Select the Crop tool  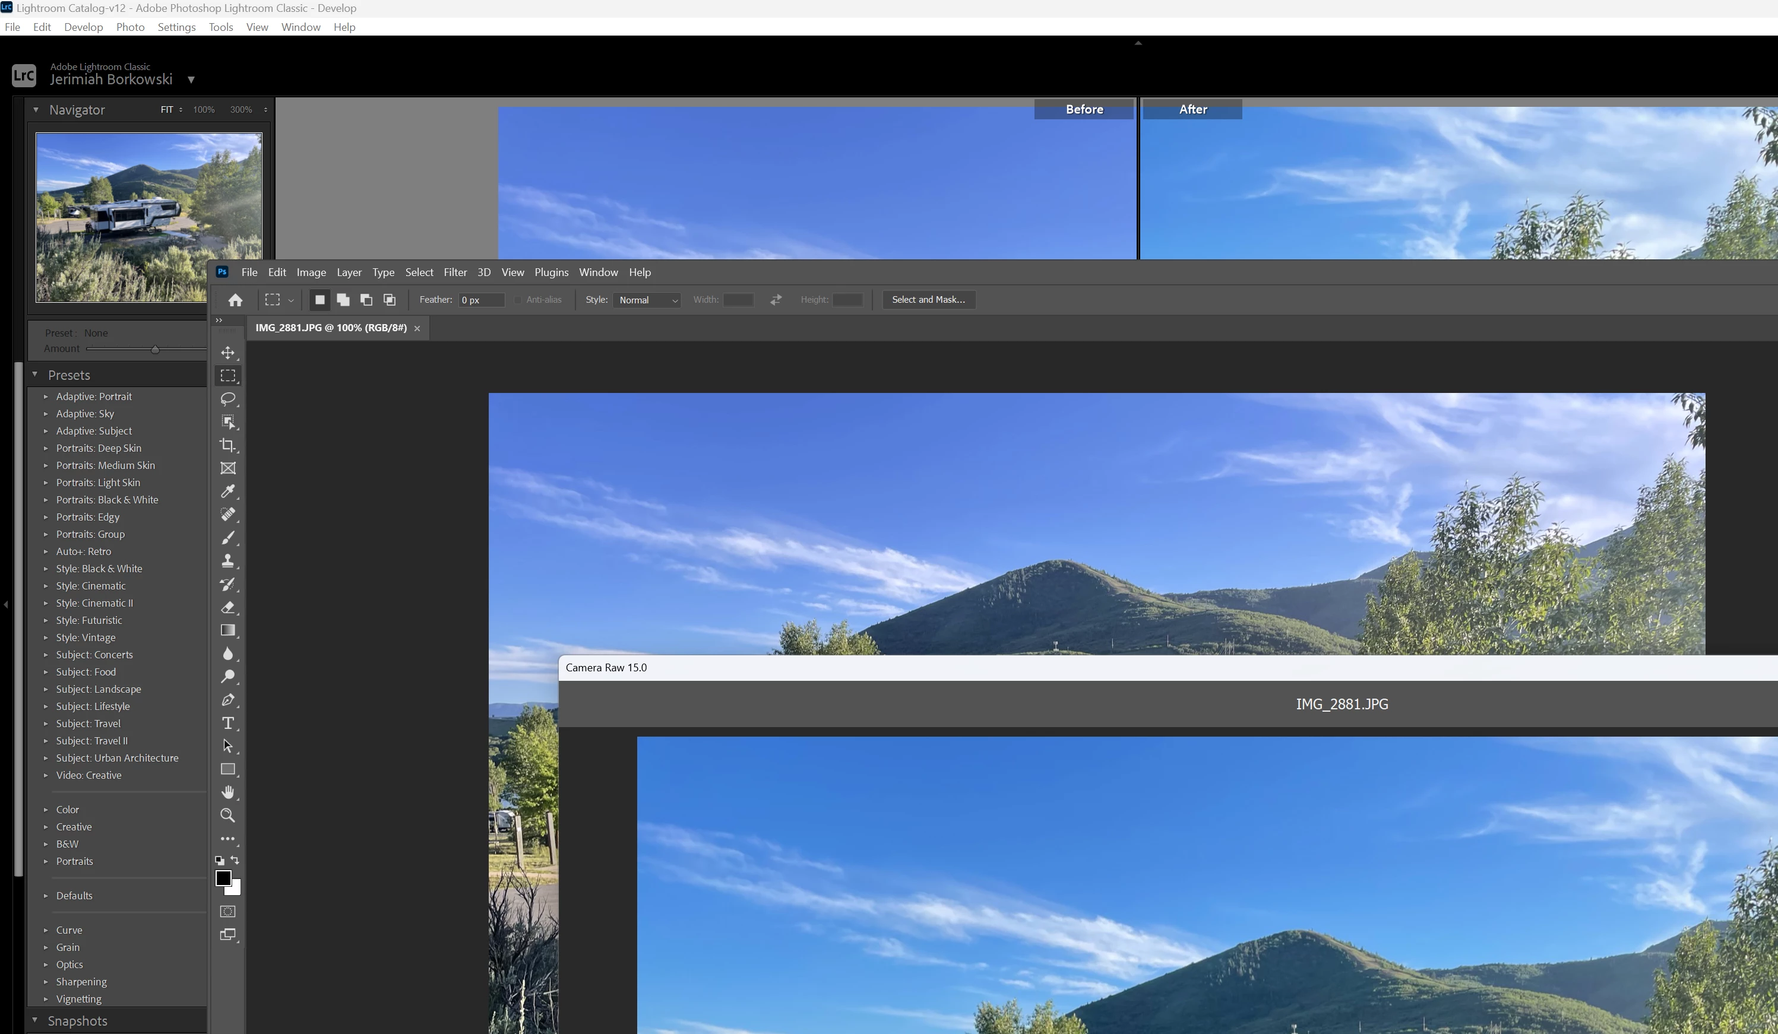click(227, 445)
